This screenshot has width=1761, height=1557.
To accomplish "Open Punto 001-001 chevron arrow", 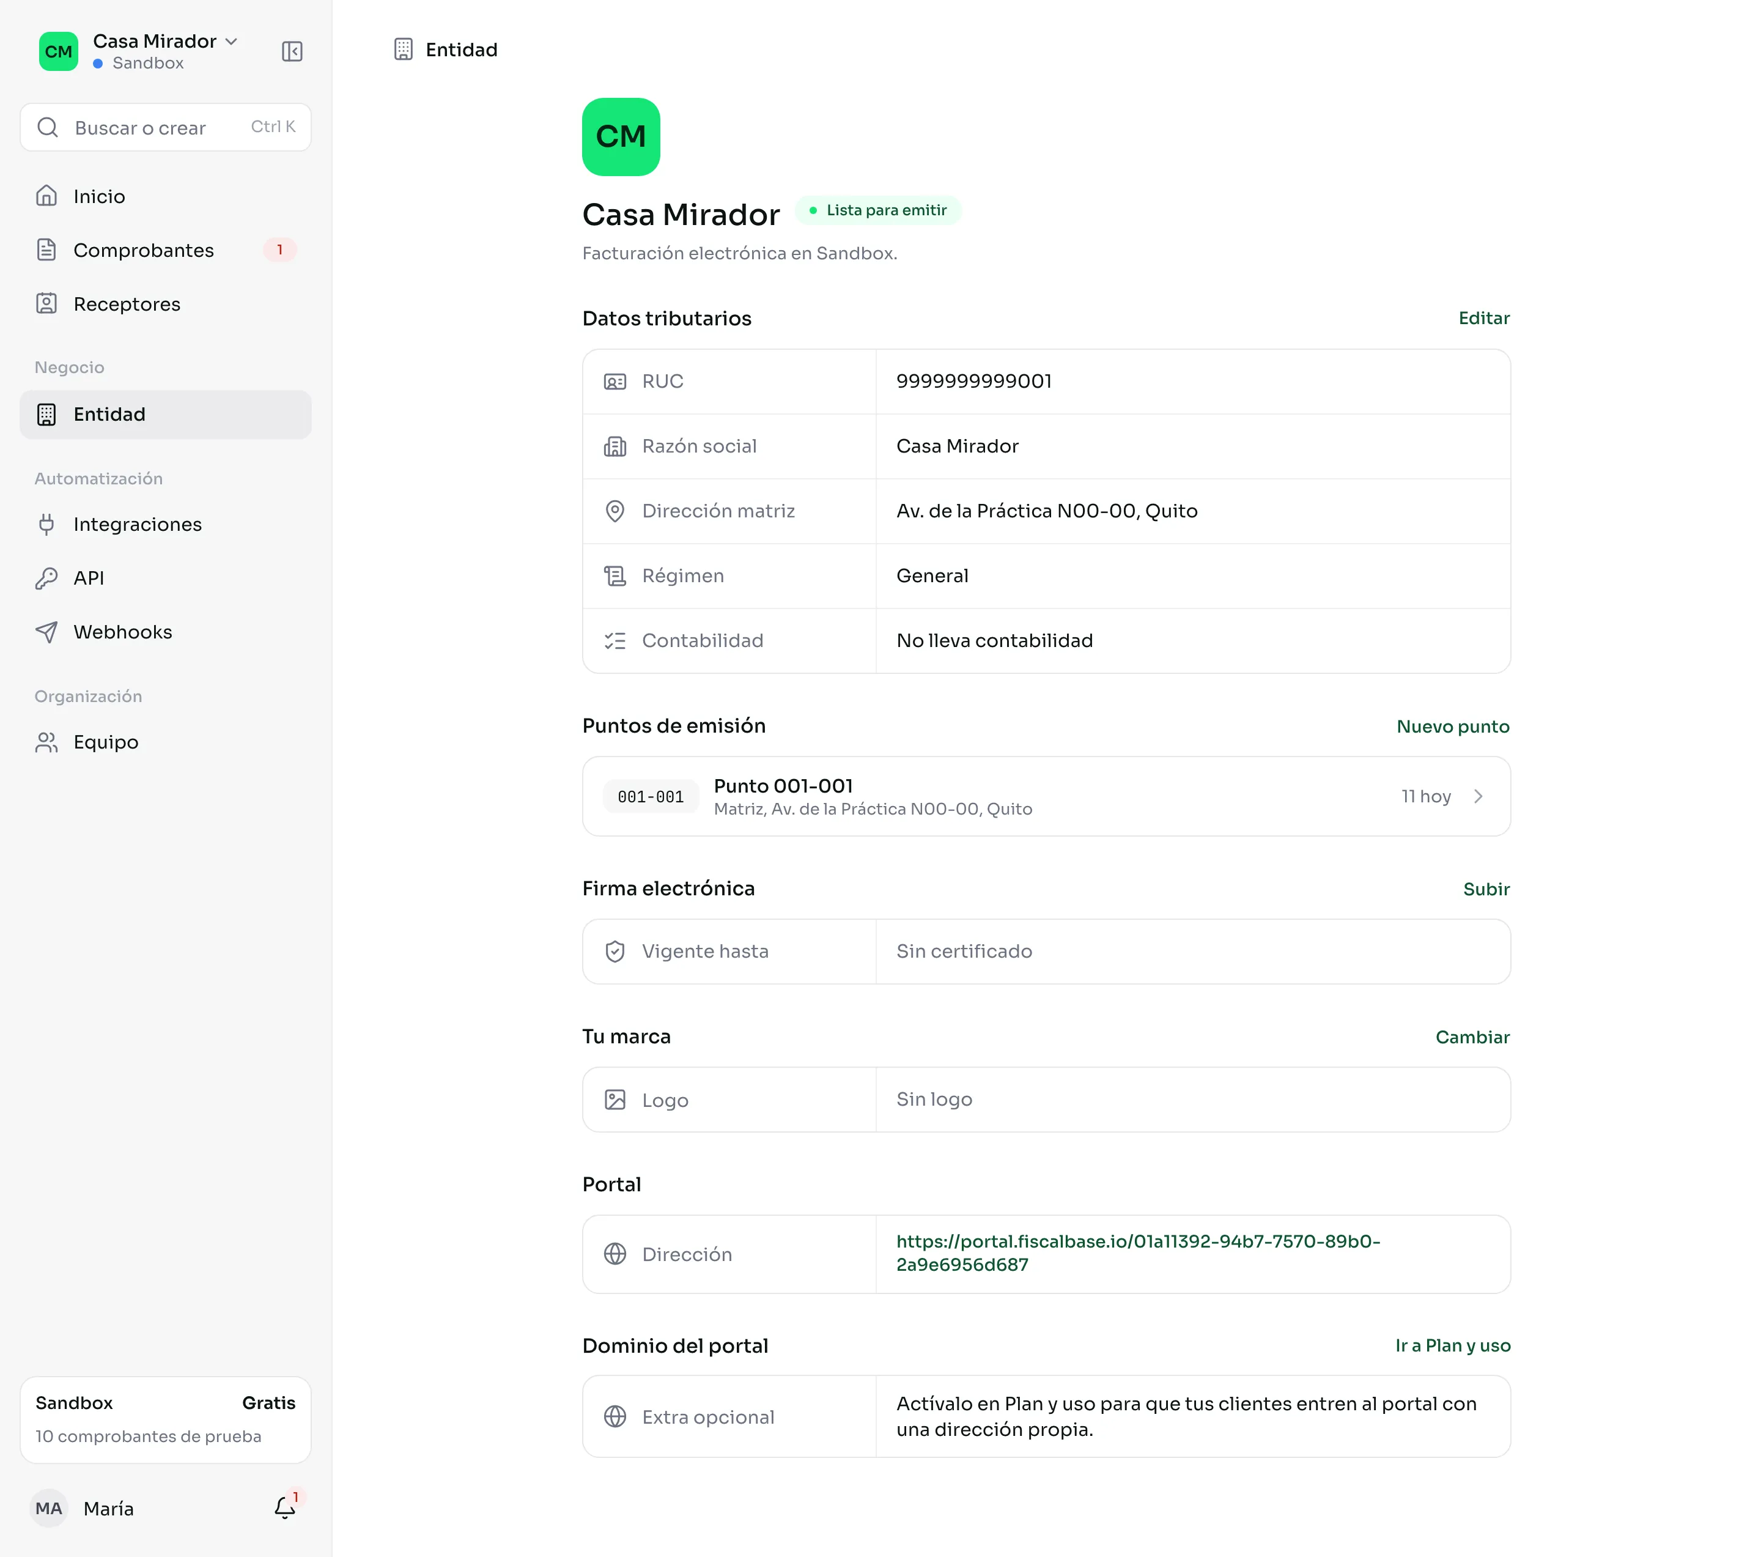I will pyautogui.click(x=1479, y=796).
